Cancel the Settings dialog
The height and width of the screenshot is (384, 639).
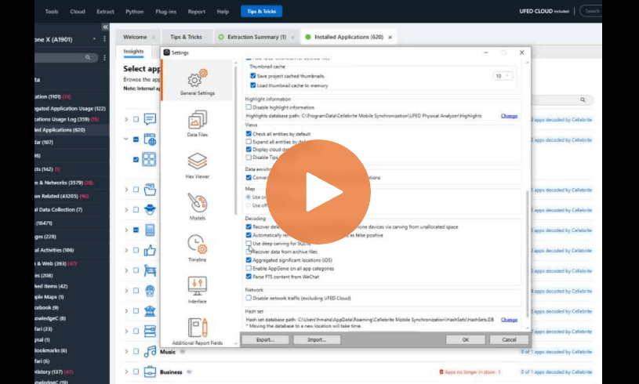click(x=509, y=339)
